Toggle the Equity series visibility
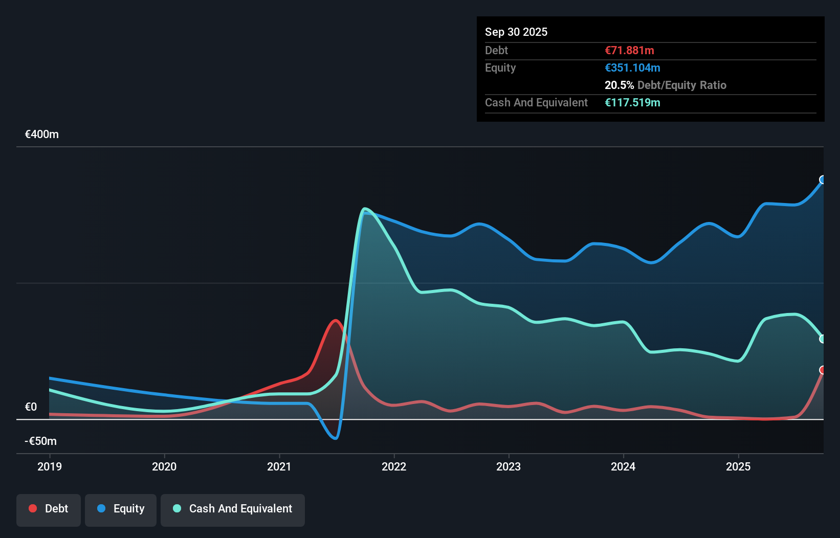The image size is (840, 538). point(120,509)
